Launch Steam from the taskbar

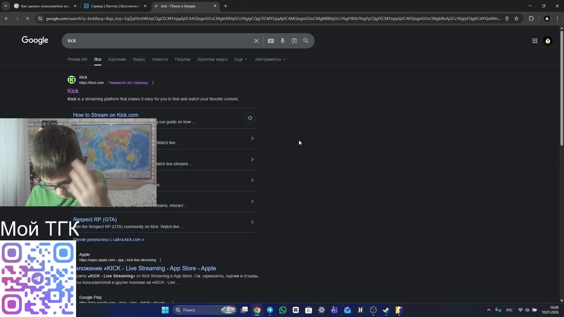[x=386, y=310]
